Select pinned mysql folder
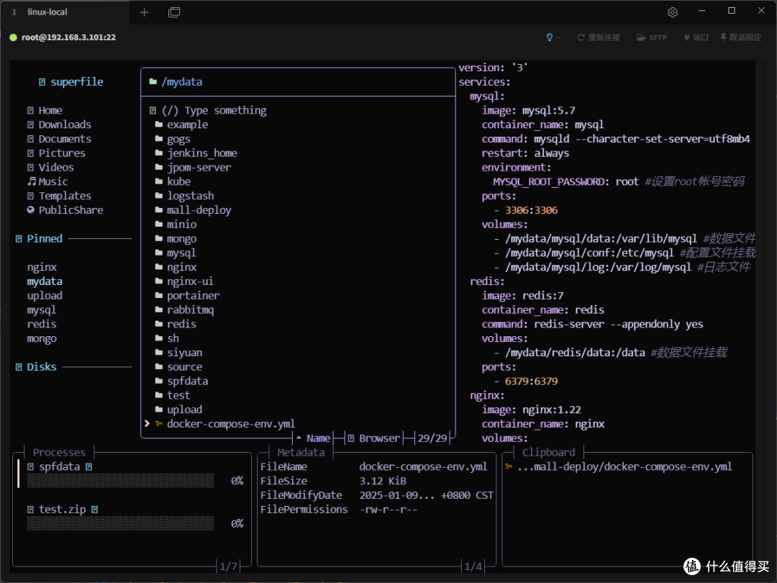This screenshot has width=777, height=583. [x=42, y=309]
